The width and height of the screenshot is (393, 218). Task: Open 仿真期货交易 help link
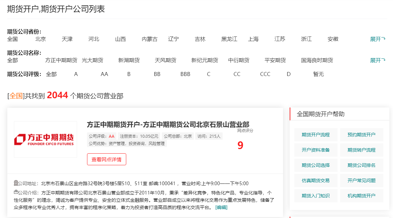click(x=316, y=181)
